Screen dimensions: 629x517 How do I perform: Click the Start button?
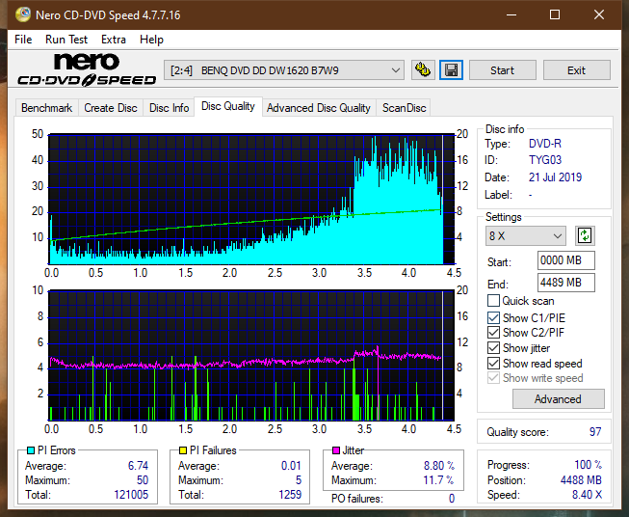[502, 70]
